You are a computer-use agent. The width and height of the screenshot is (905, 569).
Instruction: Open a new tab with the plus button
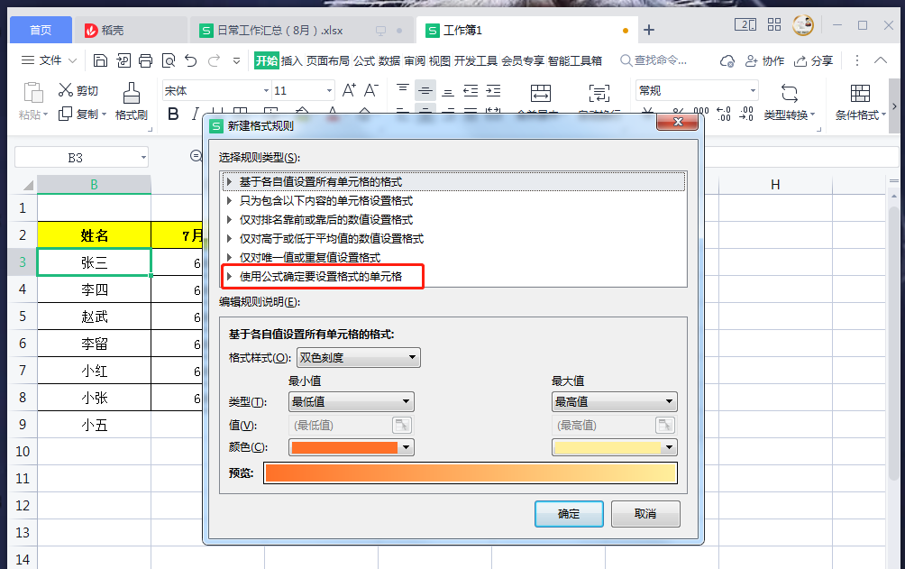pyautogui.click(x=649, y=30)
